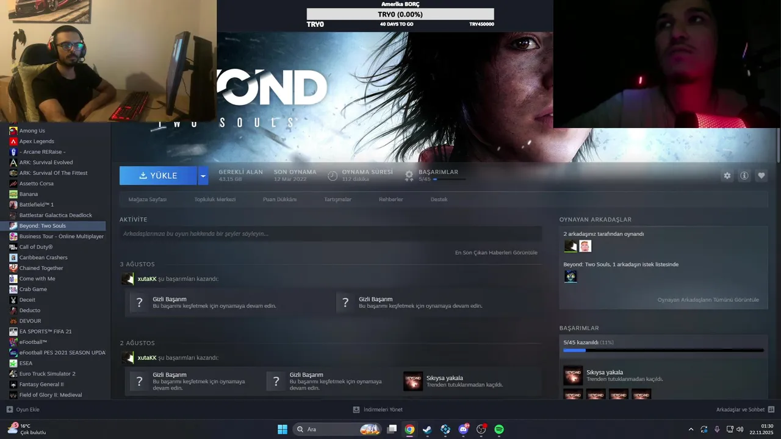Viewport: 781px width, 439px height.
Task: Click the Başarımlar progress bar under header
Action: pos(449,179)
